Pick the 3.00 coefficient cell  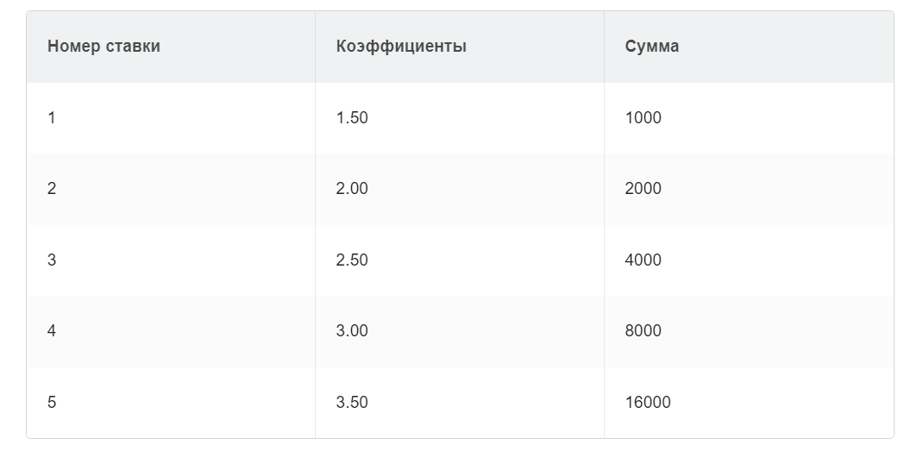click(352, 331)
